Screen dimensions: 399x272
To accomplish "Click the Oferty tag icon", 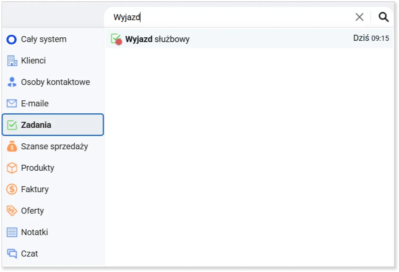I will [x=12, y=211].
